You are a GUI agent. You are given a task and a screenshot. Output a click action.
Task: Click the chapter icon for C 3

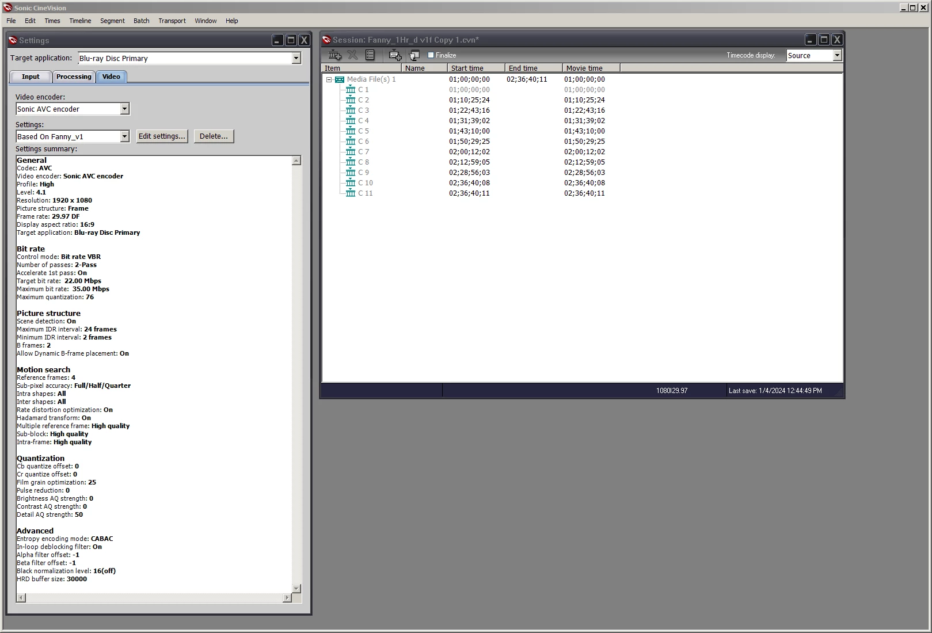[x=351, y=110]
